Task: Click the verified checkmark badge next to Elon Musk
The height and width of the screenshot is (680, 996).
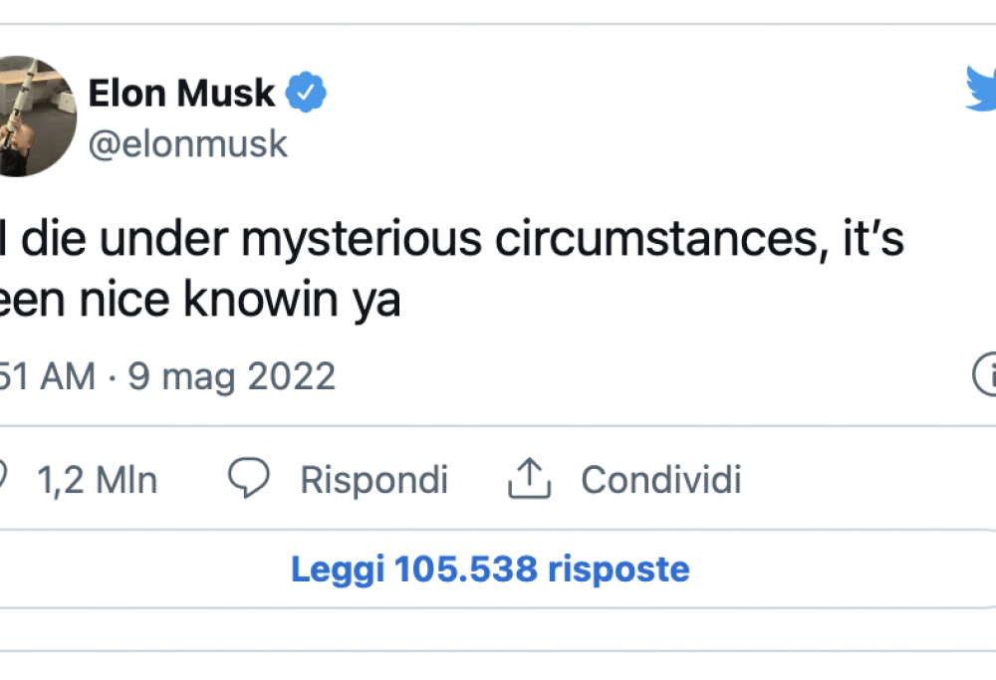Action: pyautogui.click(x=305, y=91)
